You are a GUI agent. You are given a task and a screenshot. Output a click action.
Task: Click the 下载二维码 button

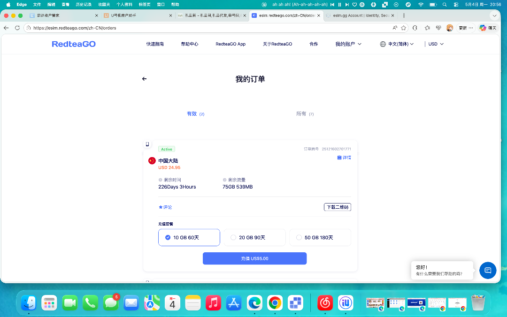[x=338, y=207]
